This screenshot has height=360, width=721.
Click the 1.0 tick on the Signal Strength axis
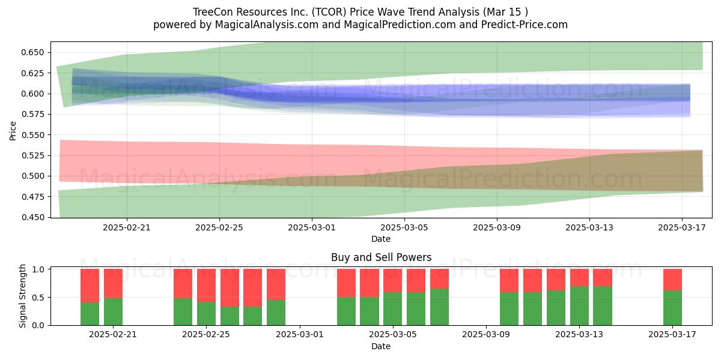[39, 269]
